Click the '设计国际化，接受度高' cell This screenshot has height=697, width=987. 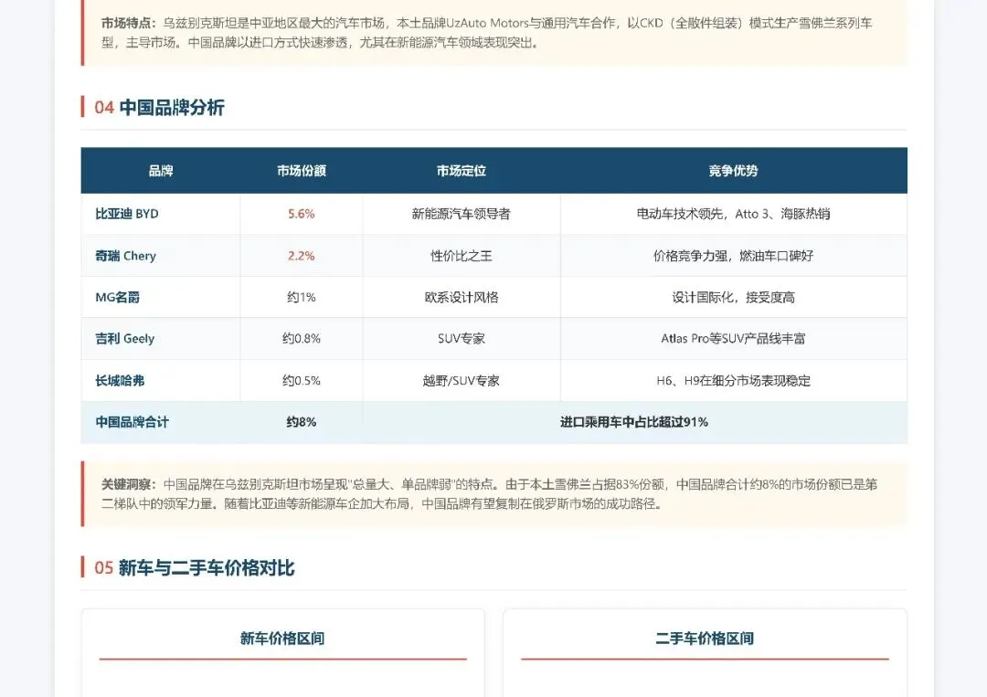(733, 297)
